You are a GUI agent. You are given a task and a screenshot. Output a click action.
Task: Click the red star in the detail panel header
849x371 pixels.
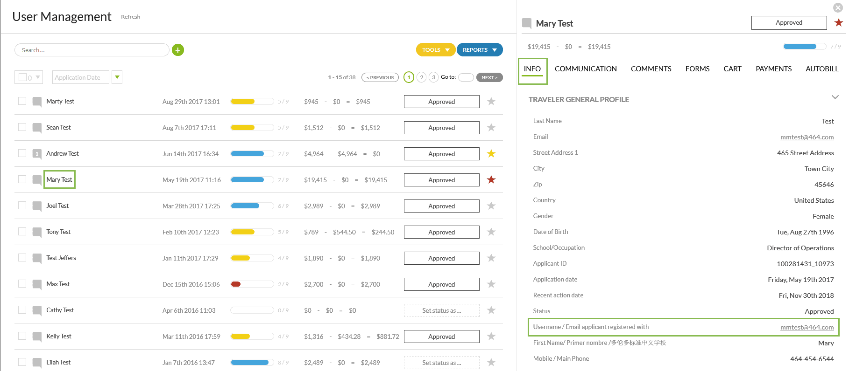click(838, 23)
